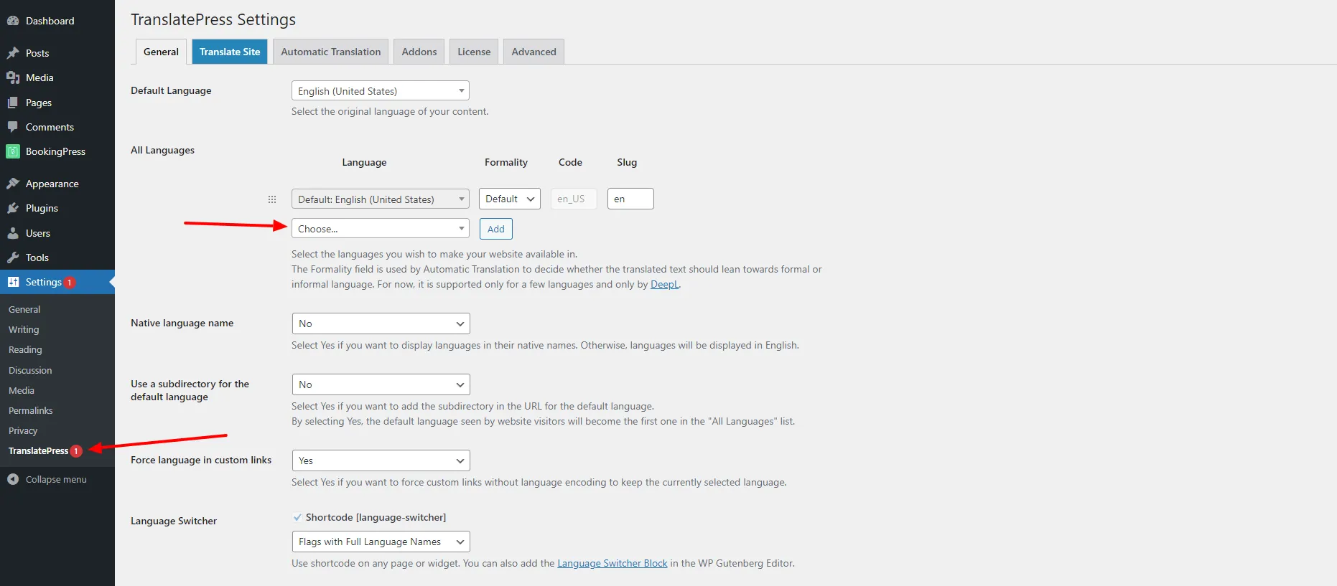Click the Tools wrench icon

click(13, 257)
